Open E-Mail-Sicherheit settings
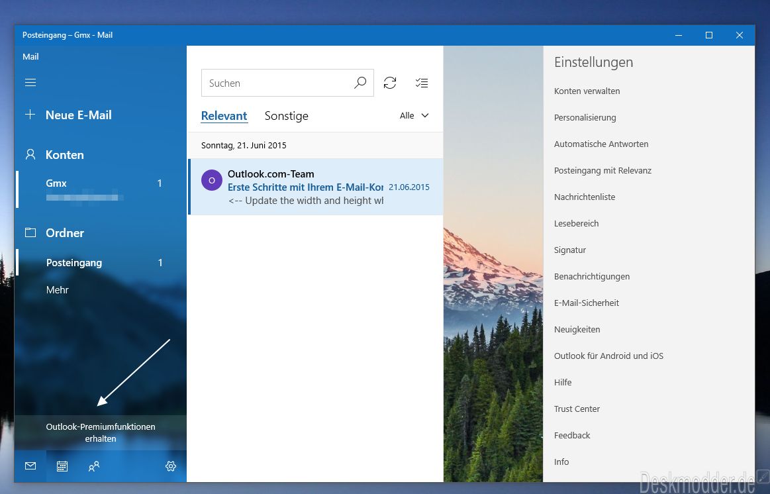The image size is (770, 494). [587, 303]
